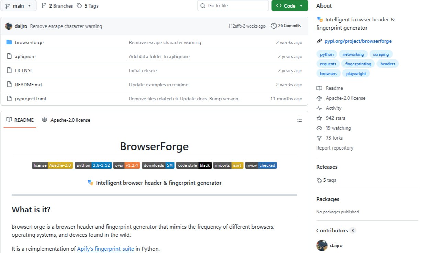Click the Go to file search field
This screenshot has height=253, width=428.
[233, 6]
